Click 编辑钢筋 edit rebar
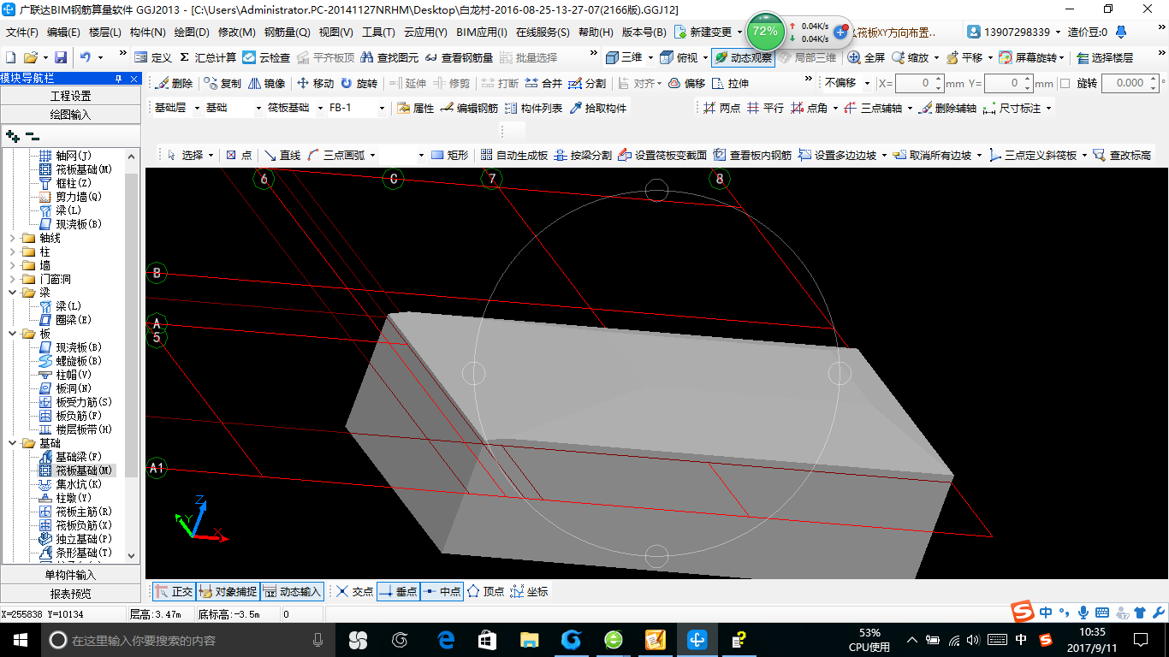 click(469, 109)
